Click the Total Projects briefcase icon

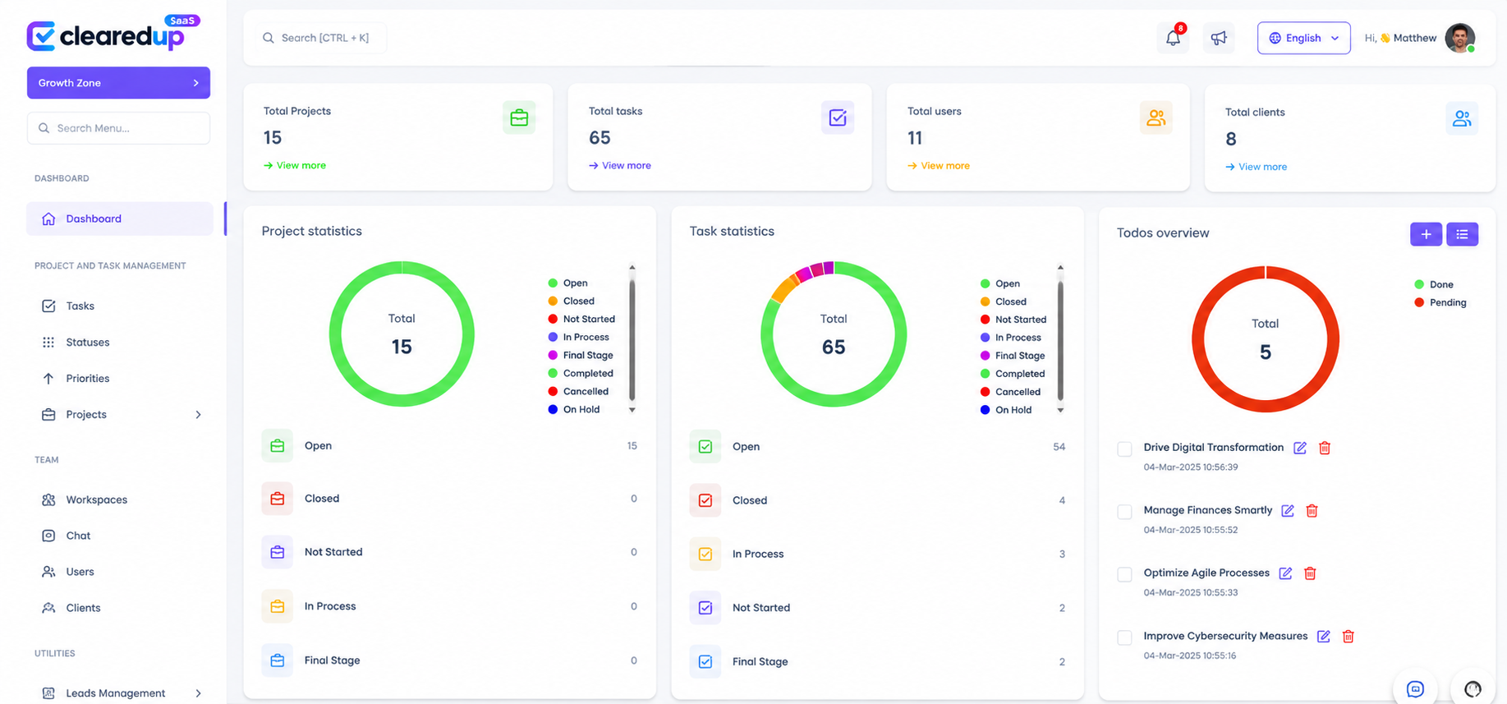click(519, 117)
